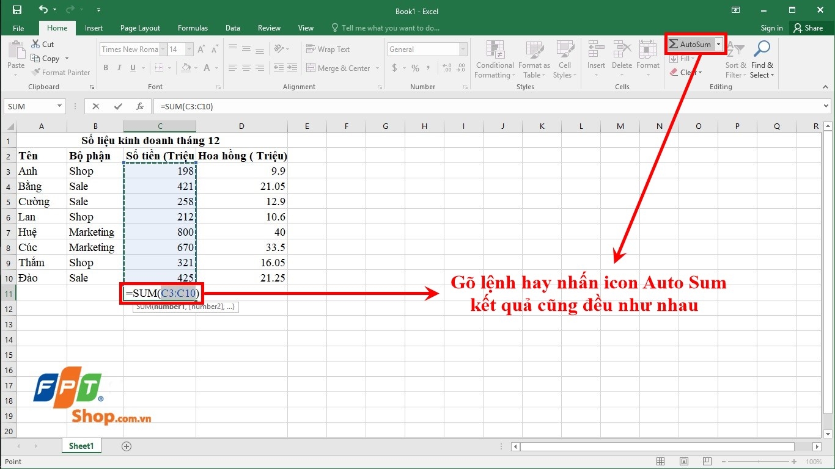Click the Insert Function fx icon
Screen dimensions: 835x469
[x=140, y=106]
